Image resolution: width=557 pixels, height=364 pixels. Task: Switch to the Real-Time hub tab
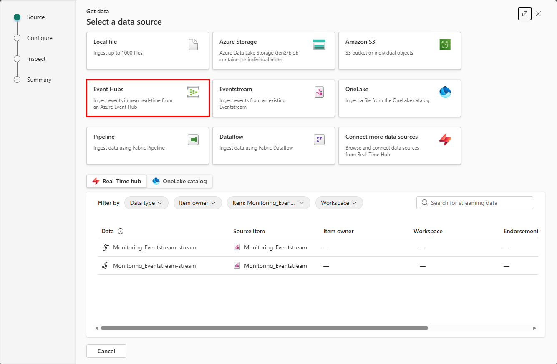point(116,181)
